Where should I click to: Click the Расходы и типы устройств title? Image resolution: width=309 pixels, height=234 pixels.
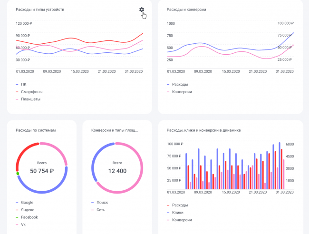pos(40,10)
